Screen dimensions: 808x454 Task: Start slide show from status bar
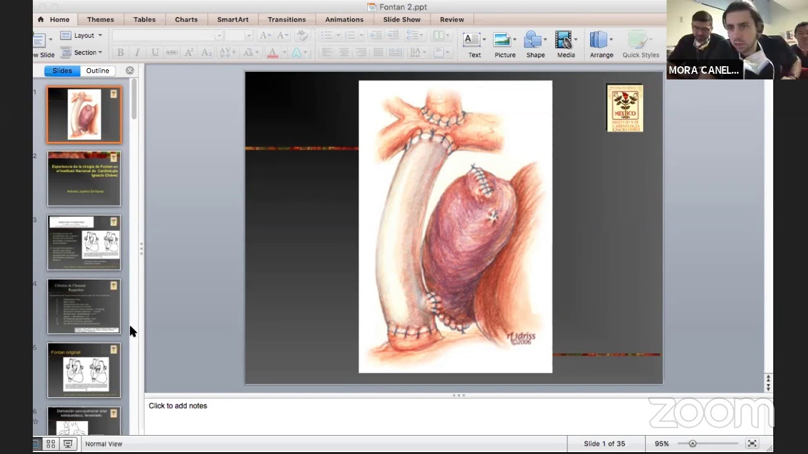[68, 444]
